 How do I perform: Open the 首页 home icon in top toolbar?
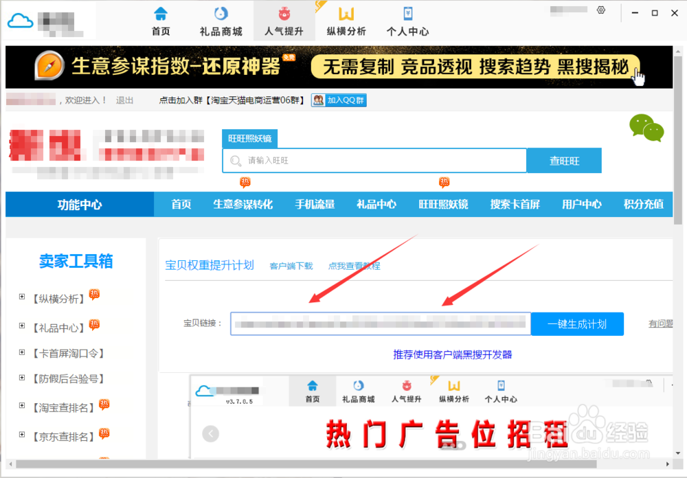pyautogui.click(x=161, y=14)
